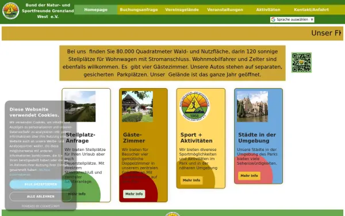Open the Kontakt/Anfahrt menu item
The height and width of the screenshot is (216, 345).
(x=311, y=10)
